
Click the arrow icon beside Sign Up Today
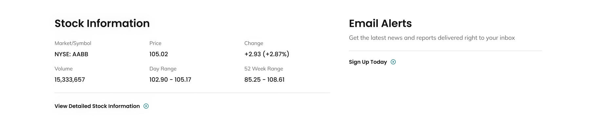393,62
